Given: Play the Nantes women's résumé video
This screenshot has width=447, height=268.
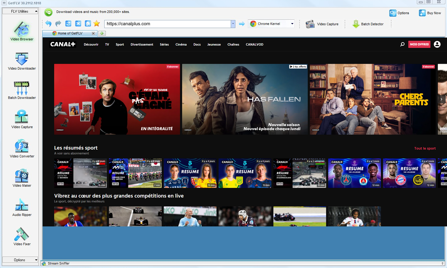Looking at the screenshot, I should coord(245,173).
